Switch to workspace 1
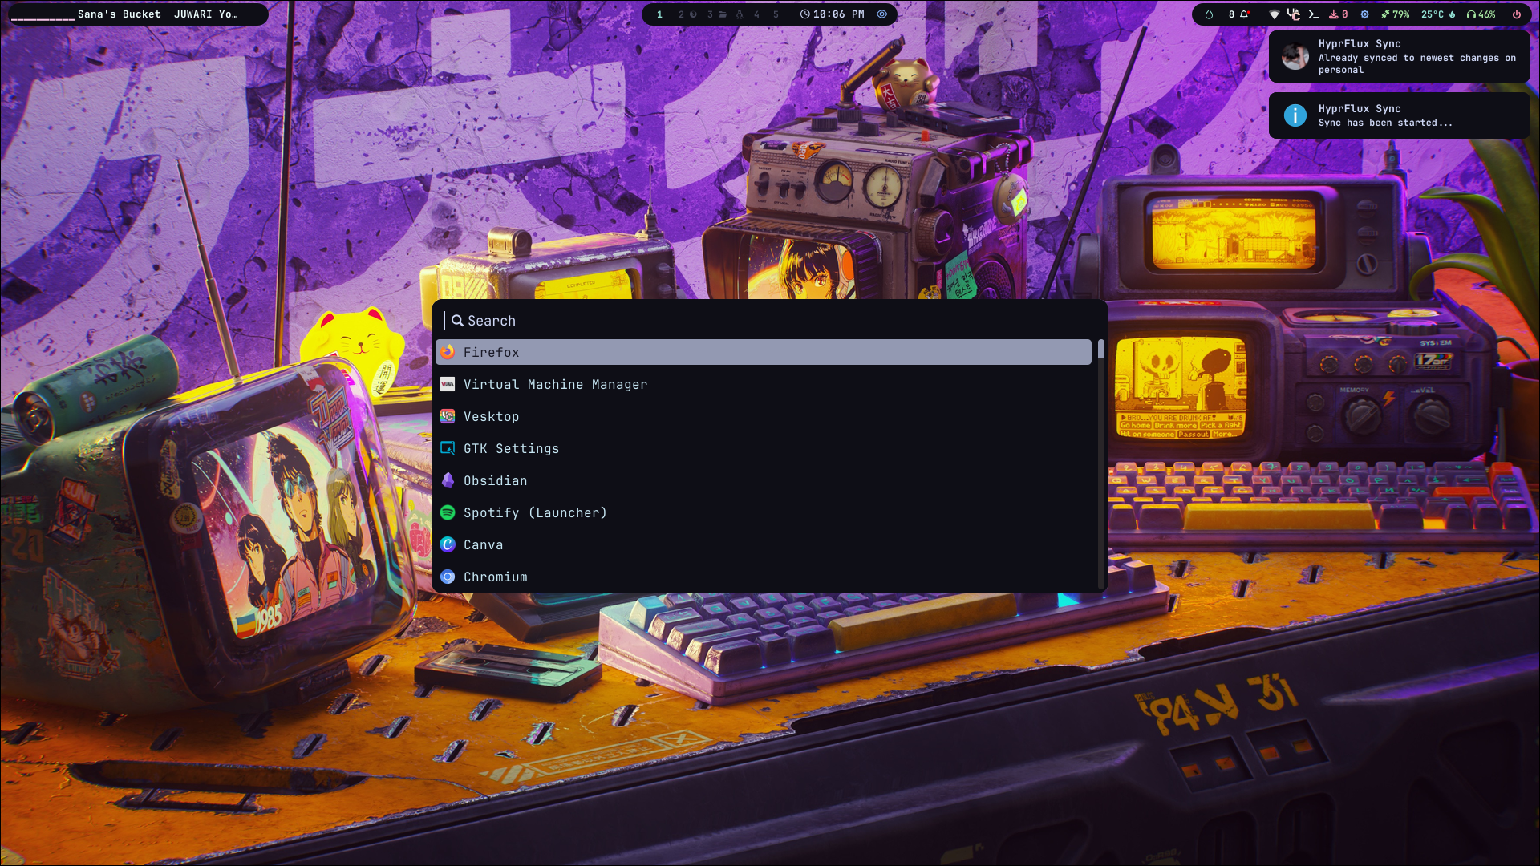 coord(659,14)
